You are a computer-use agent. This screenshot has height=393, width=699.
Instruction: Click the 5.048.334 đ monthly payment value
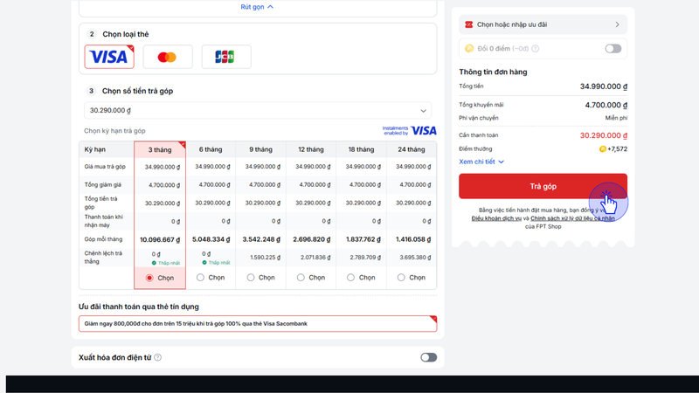pos(211,239)
